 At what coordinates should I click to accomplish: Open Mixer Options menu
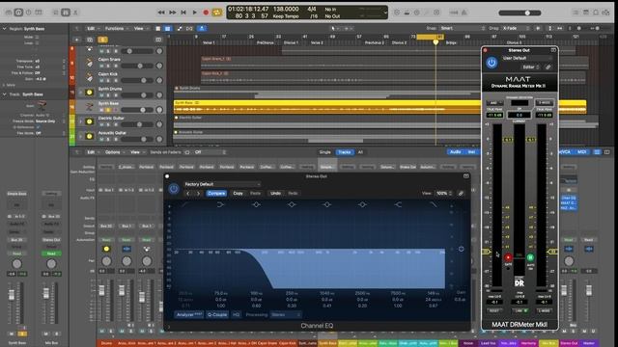tap(114, 152)
